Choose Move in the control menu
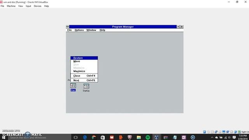This screenshot has height=140, width=249. (x=84, y=61)
